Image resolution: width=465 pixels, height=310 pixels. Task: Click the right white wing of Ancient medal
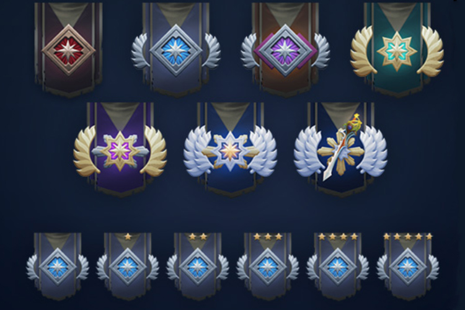[x=263, y=151]
